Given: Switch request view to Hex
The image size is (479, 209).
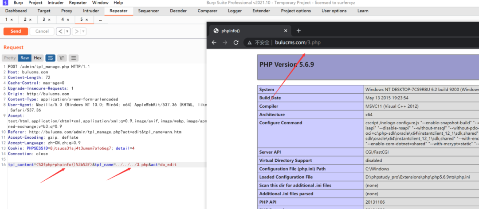Looking at the screenshot, I should [x=38, y=58].
